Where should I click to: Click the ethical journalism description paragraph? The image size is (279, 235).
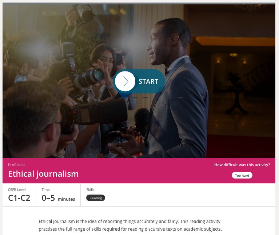click(130, 225)
